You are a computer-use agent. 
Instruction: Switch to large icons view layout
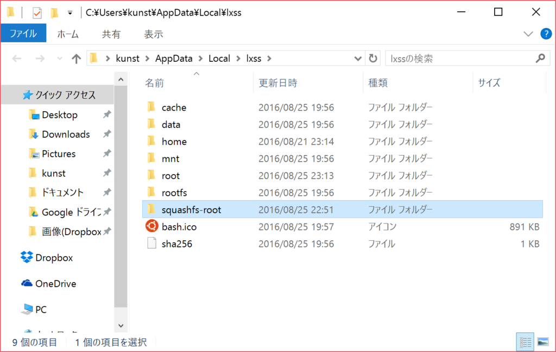click(x=543, y=342)
